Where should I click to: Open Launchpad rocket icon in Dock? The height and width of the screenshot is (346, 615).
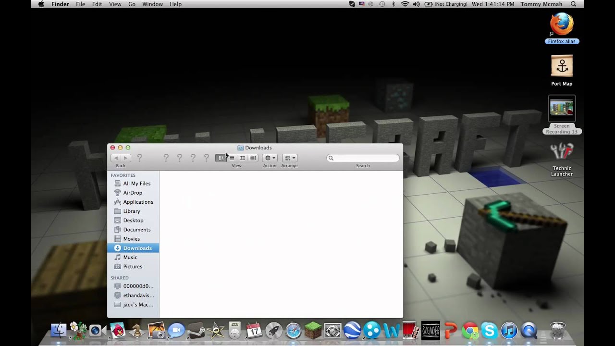point(273,331)
